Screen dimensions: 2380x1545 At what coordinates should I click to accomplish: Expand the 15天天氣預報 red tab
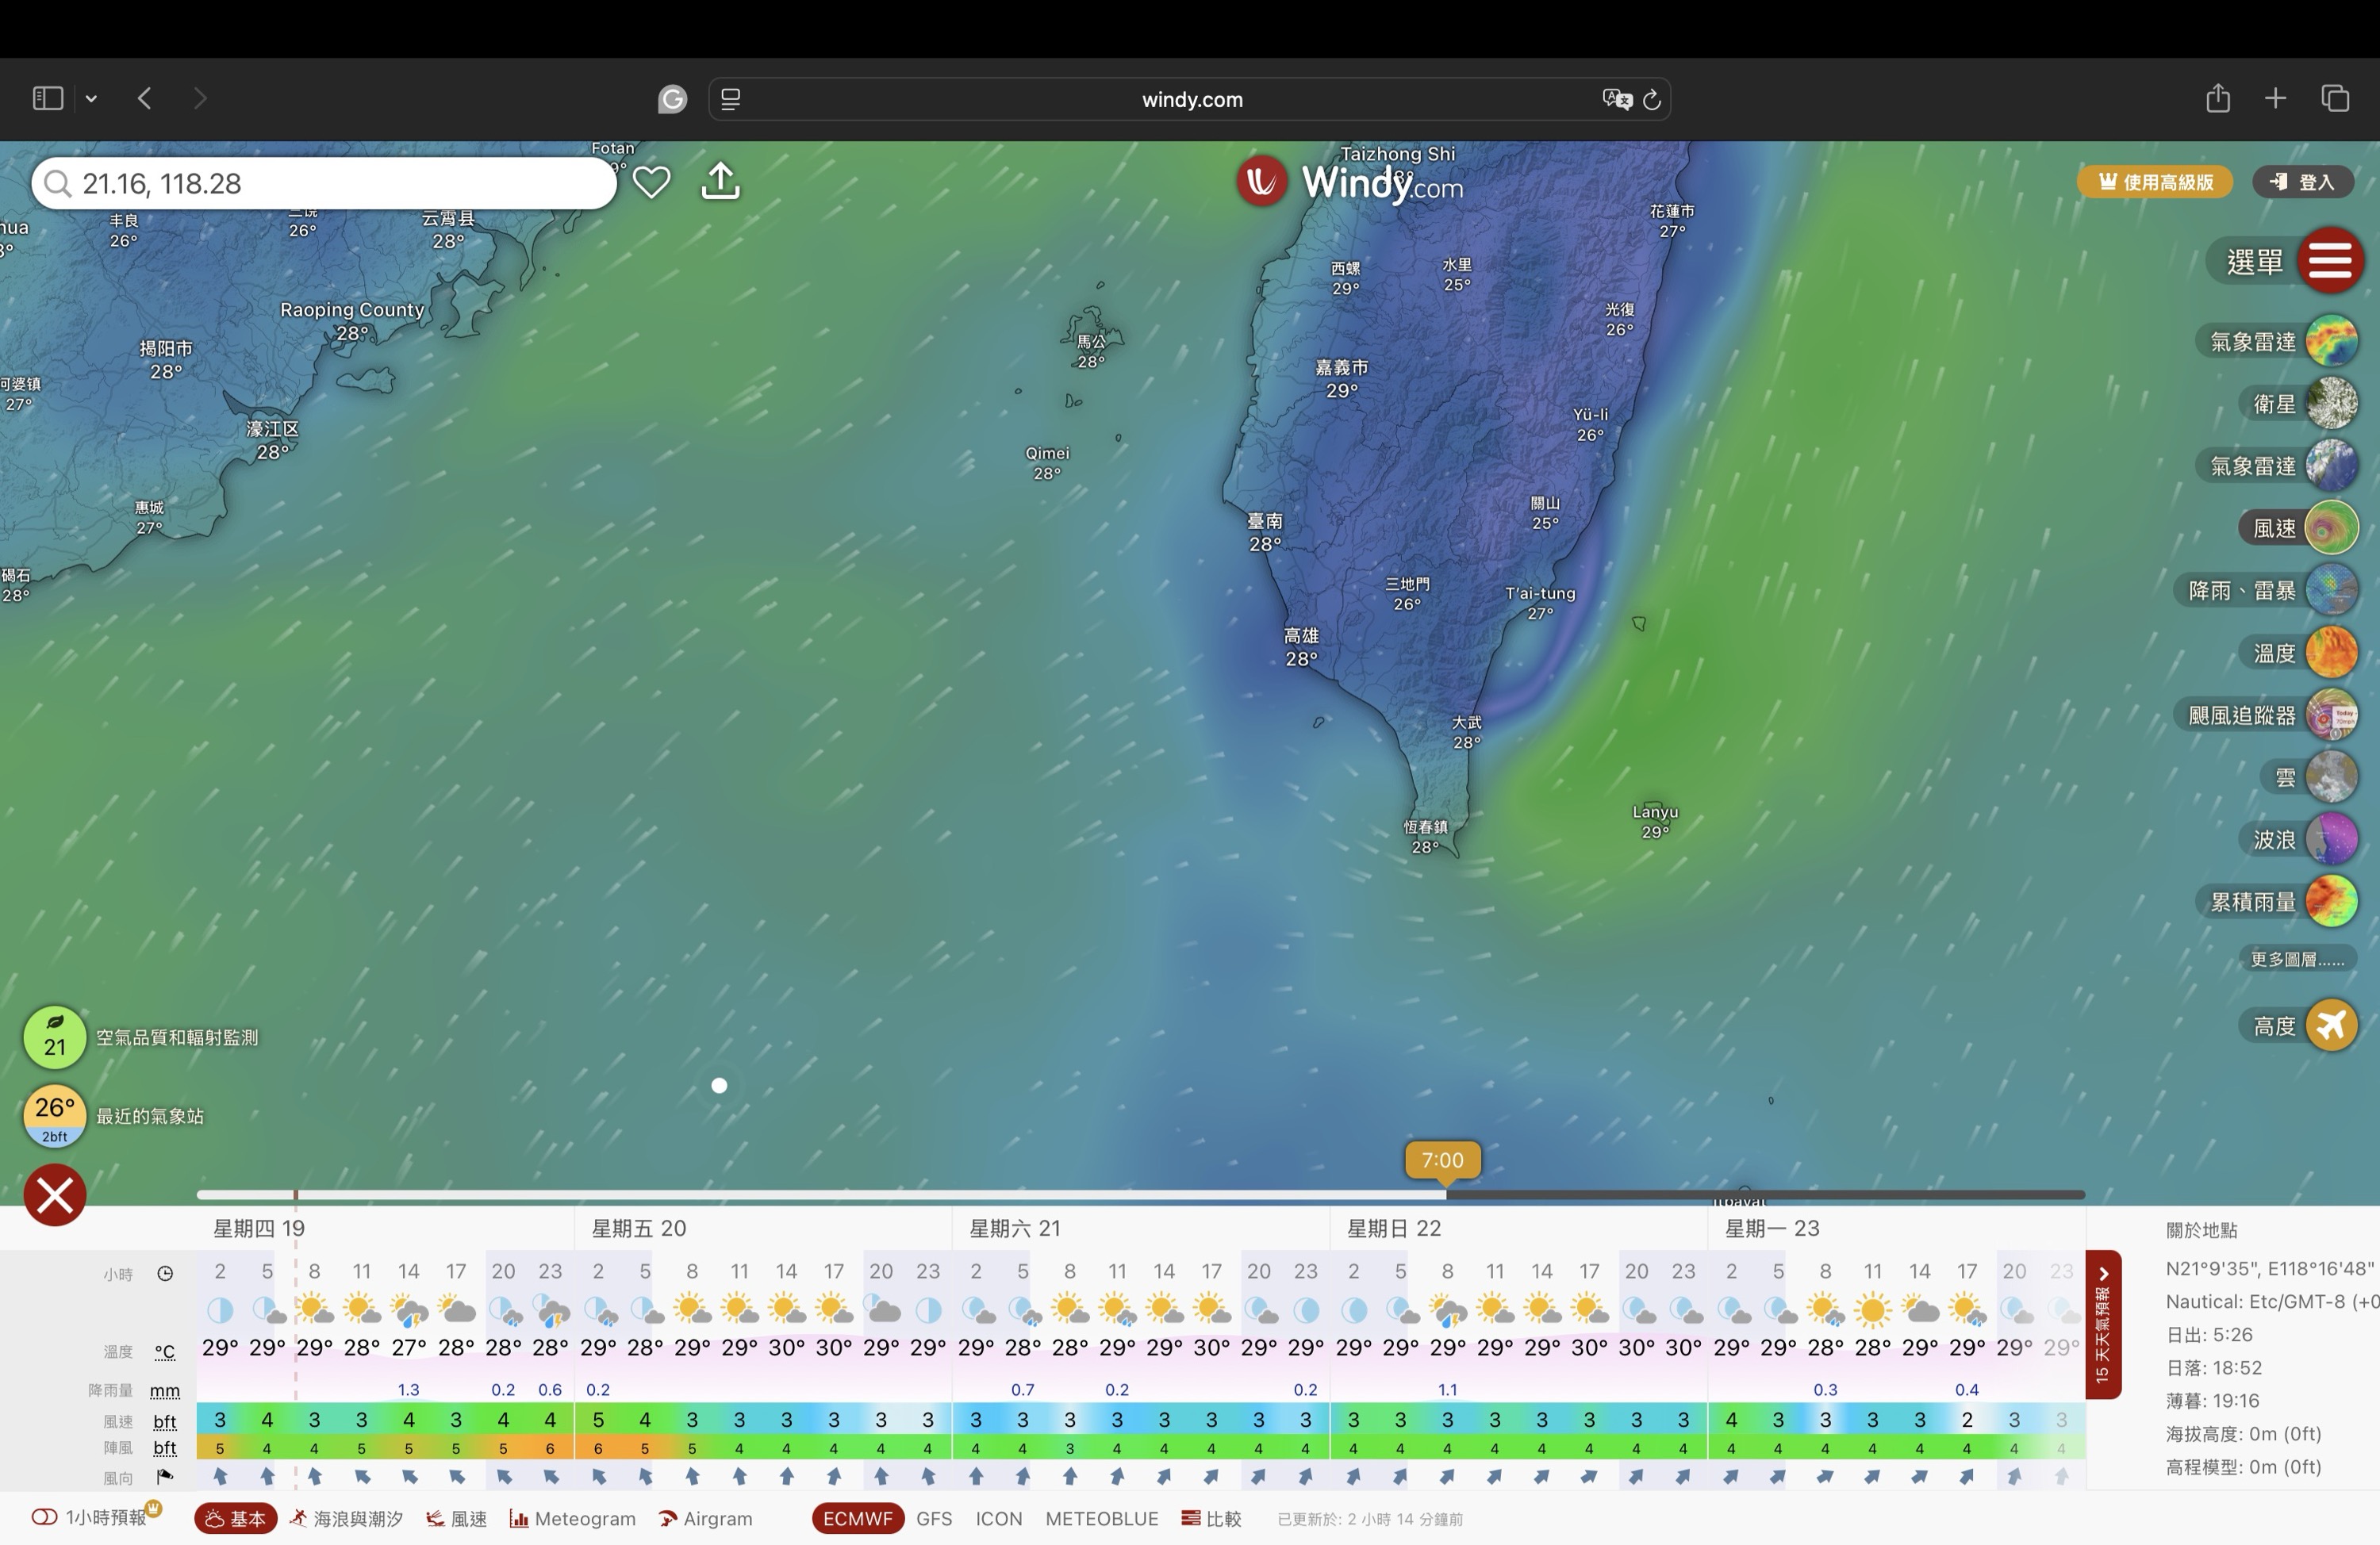coord(2102,1324)
